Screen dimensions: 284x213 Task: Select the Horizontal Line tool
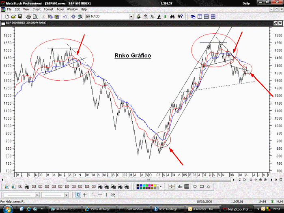[x=100, y=195]
